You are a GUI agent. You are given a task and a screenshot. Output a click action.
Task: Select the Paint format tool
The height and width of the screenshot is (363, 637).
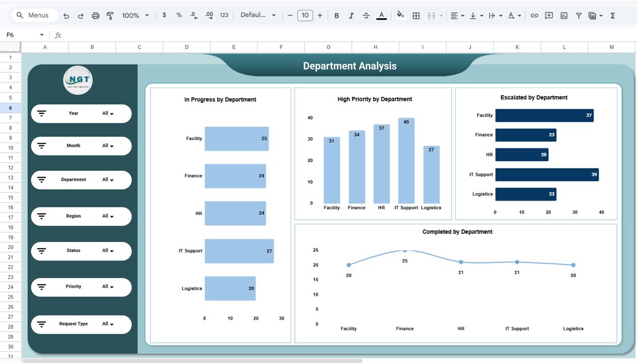(x=109, y=15)
